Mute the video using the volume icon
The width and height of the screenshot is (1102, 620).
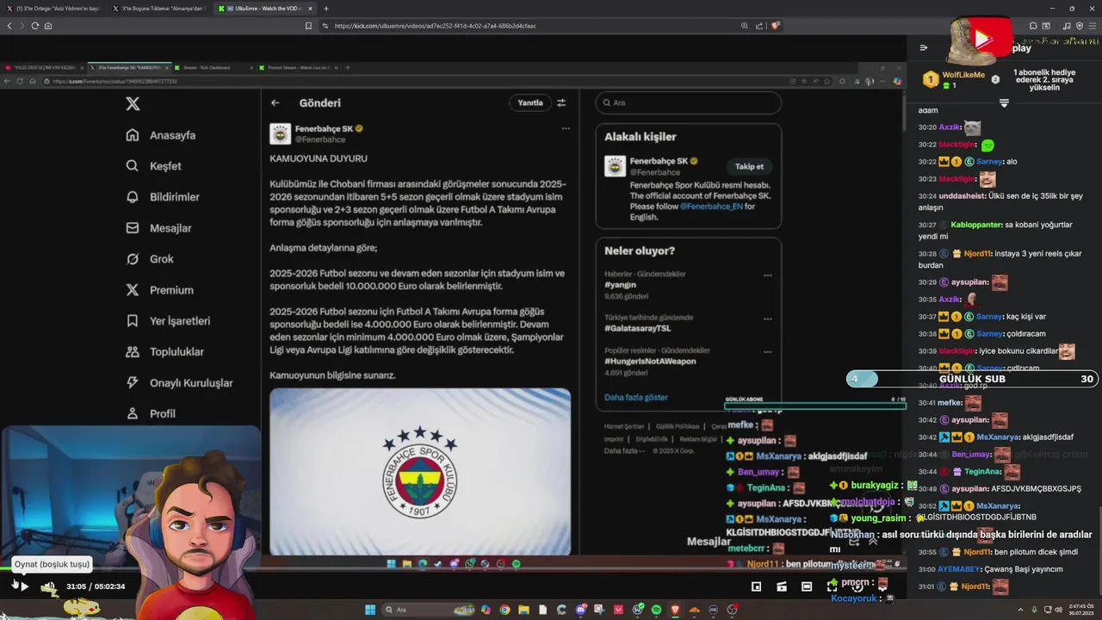(48, 586)
